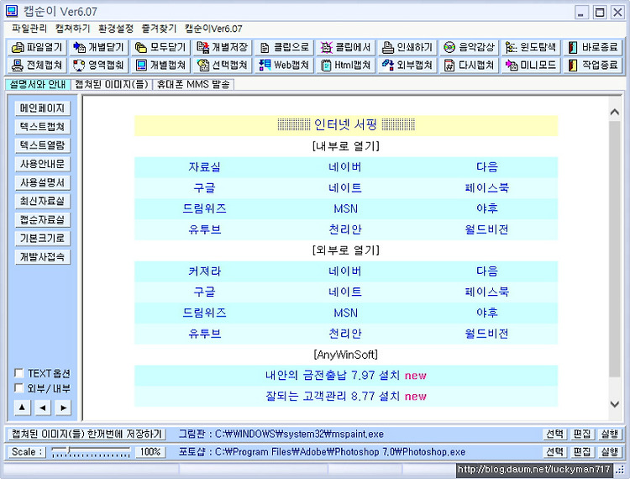The image size is (630, 479).
Task: Click the 음악감상 music button
Action: coord(470,47)
